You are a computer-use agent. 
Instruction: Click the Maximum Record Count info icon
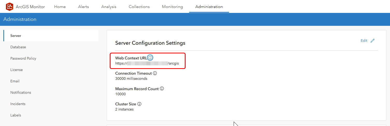click(162, 89)
